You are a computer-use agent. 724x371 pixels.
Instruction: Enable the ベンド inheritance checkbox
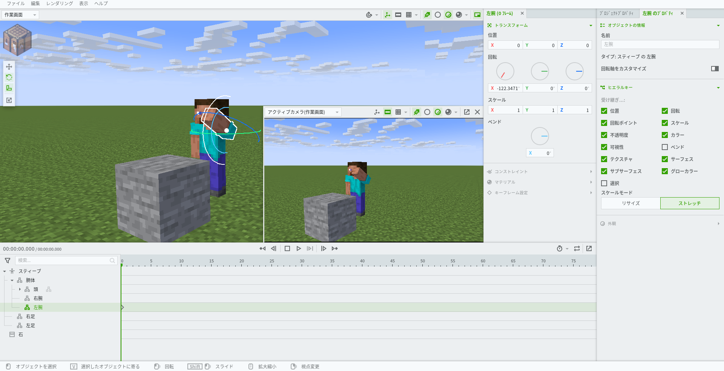665,147
